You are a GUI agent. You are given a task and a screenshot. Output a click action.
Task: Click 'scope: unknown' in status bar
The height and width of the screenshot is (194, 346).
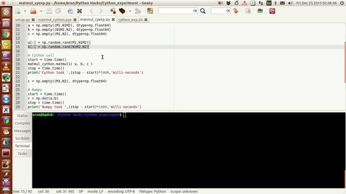(x=184, y=191)
